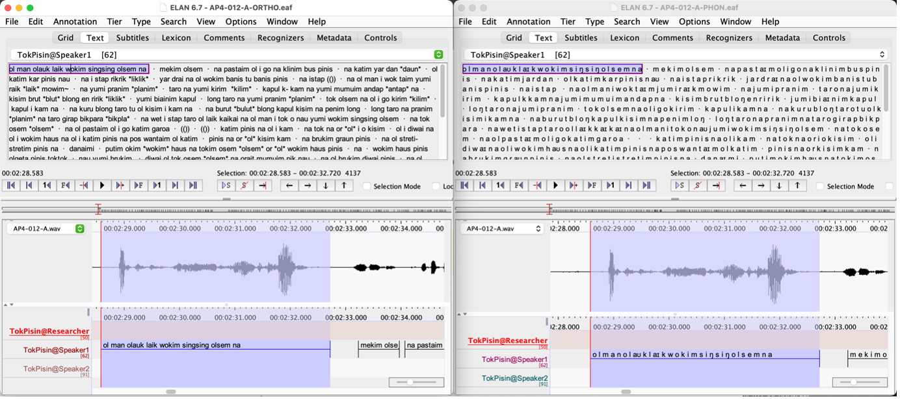The height and width of the screenshot is (399, 900).
Task: Switch to Metadata tab in ORTHO window
Action: [x=334, y=38]
